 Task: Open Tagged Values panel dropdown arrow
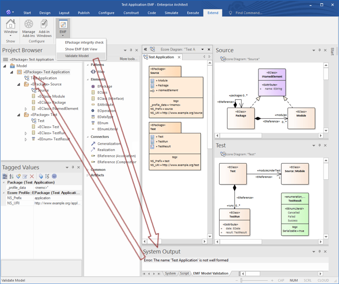click(67, 167)
